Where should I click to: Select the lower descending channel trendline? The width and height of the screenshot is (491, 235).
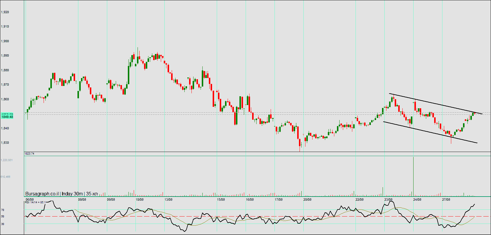click(430, 132)
